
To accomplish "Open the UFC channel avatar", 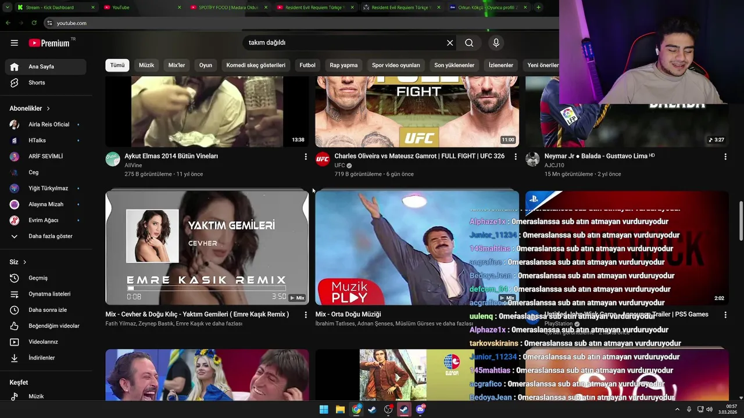I will (323, 159).
